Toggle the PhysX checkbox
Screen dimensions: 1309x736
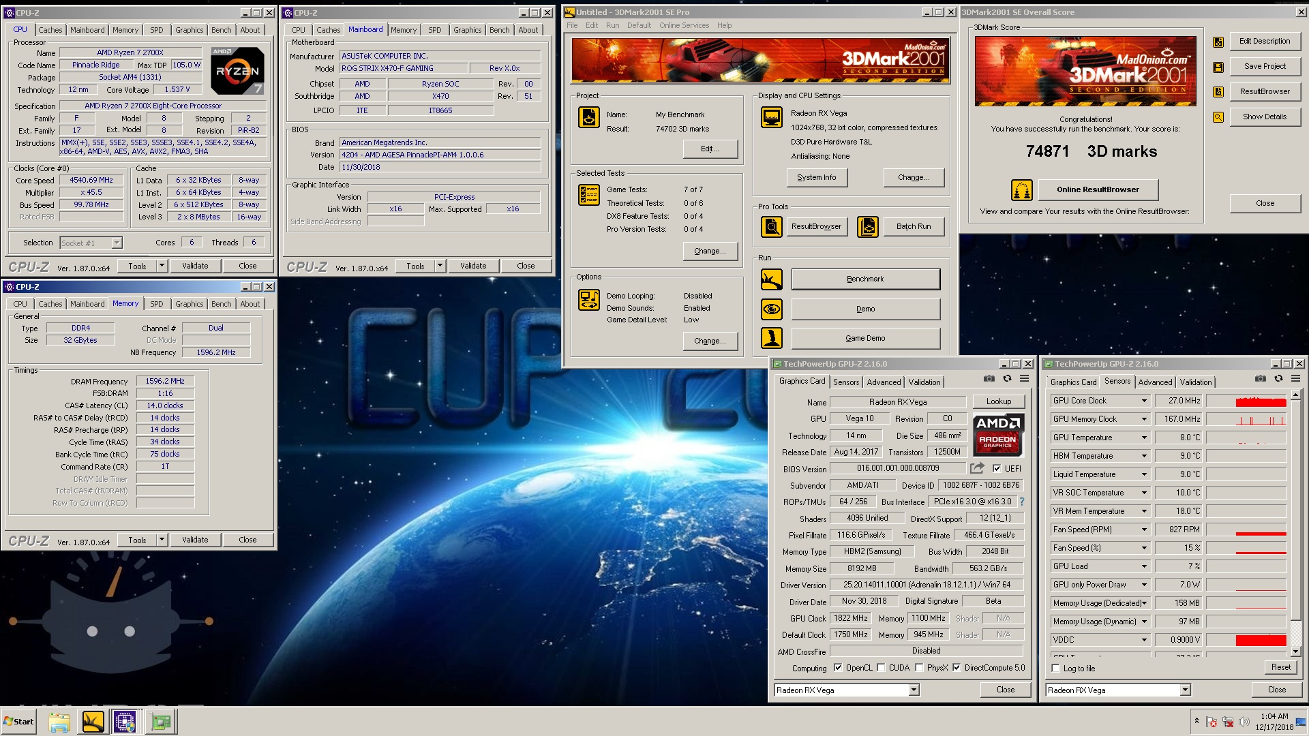pos(919,668)
